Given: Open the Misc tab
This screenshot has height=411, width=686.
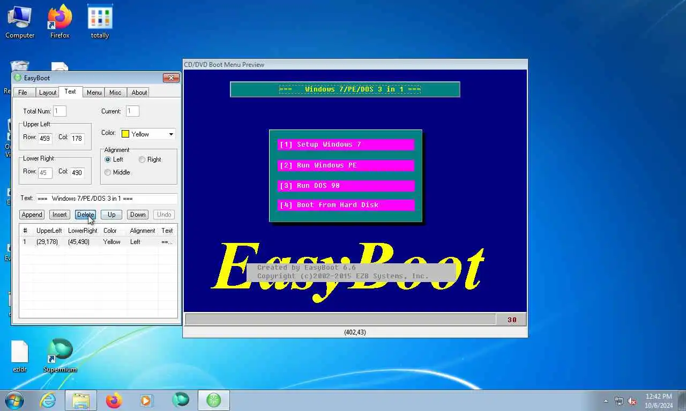Looking at the screenshot, I should 115,93.
